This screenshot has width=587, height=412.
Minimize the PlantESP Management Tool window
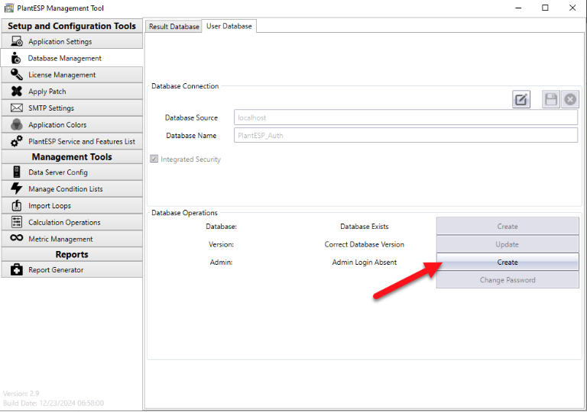coord(518,8)
